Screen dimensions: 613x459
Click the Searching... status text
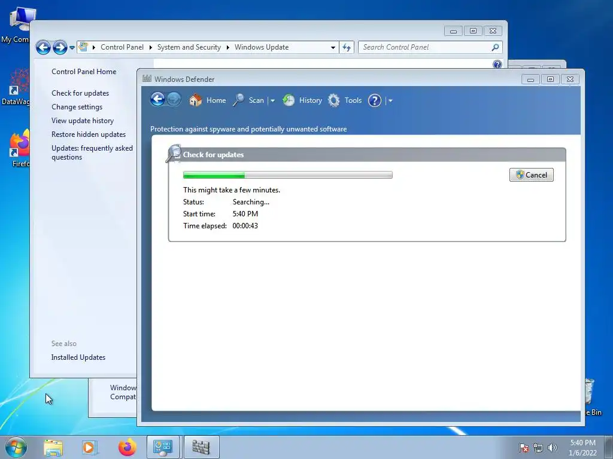click(x=251, y=202)
